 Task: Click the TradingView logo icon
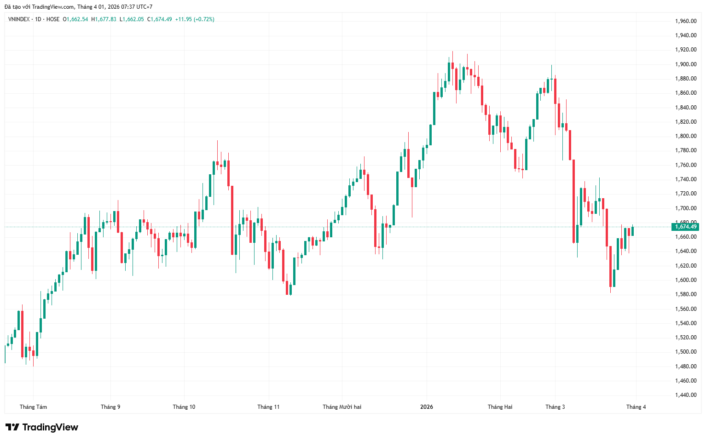[x=12, y=427]
